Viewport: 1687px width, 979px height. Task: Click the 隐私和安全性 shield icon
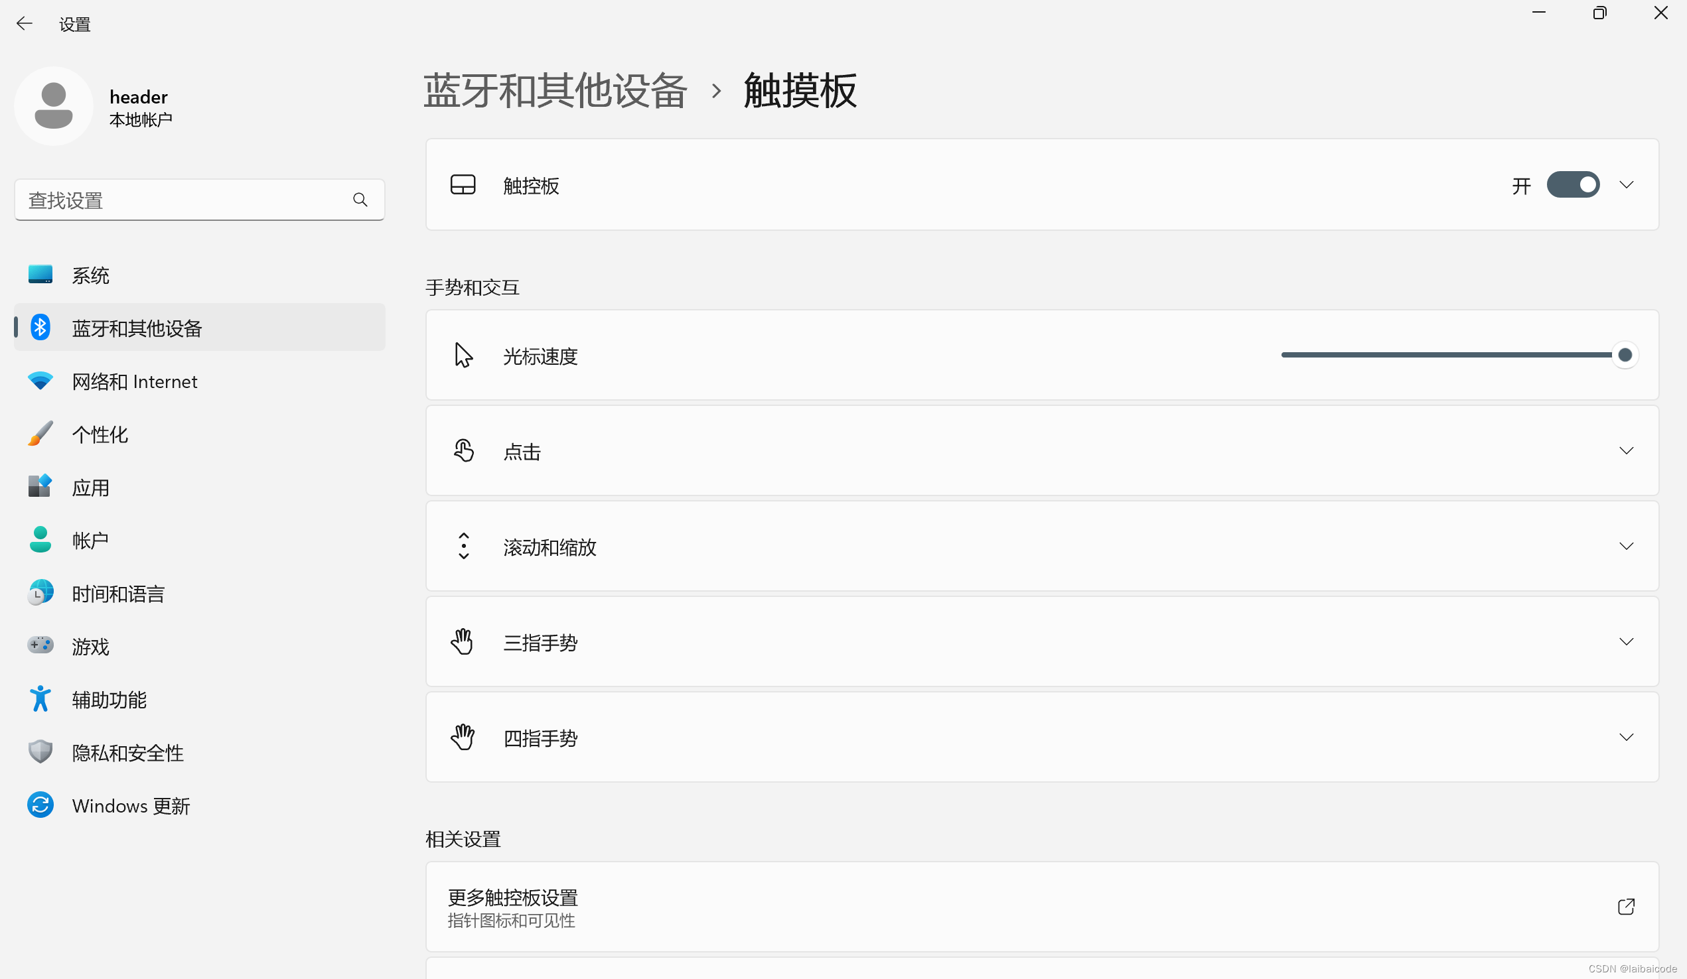point(40,752)
